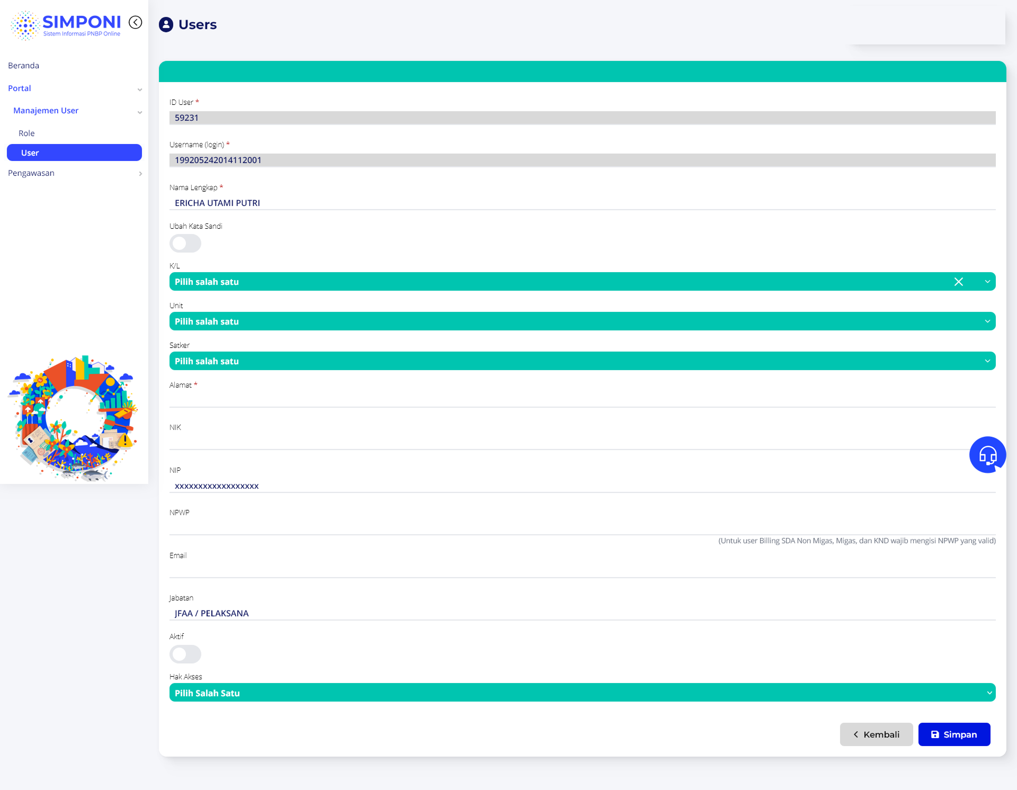Click the Alamat input field

583,400
